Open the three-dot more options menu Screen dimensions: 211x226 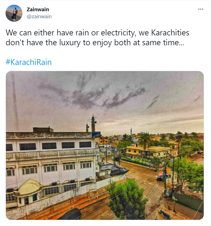pos(201,9)
